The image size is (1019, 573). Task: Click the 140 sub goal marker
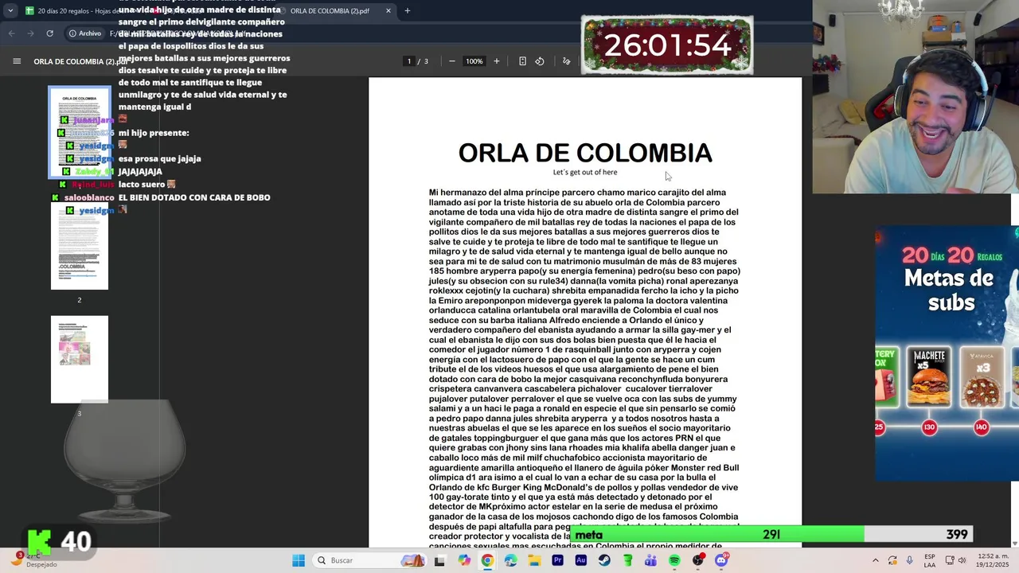click(x=981, y=427)
